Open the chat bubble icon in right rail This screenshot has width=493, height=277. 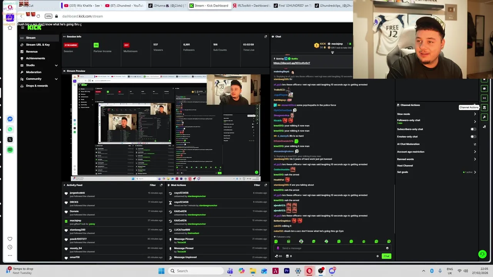484,88
